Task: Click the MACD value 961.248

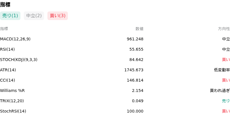Action: (135, 39)
